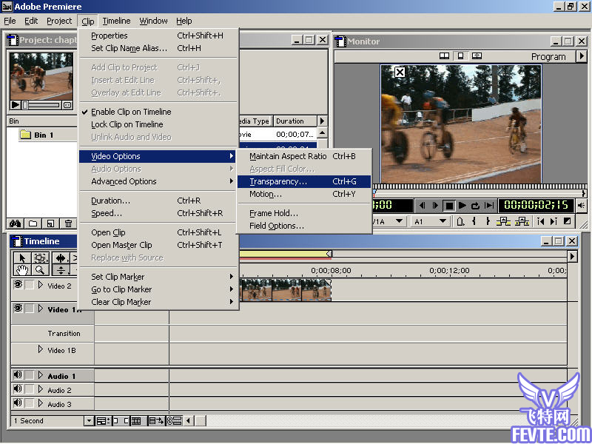Expand the Audio 1 track
This screenshot has width=592, height=444.
coord(41,375)
